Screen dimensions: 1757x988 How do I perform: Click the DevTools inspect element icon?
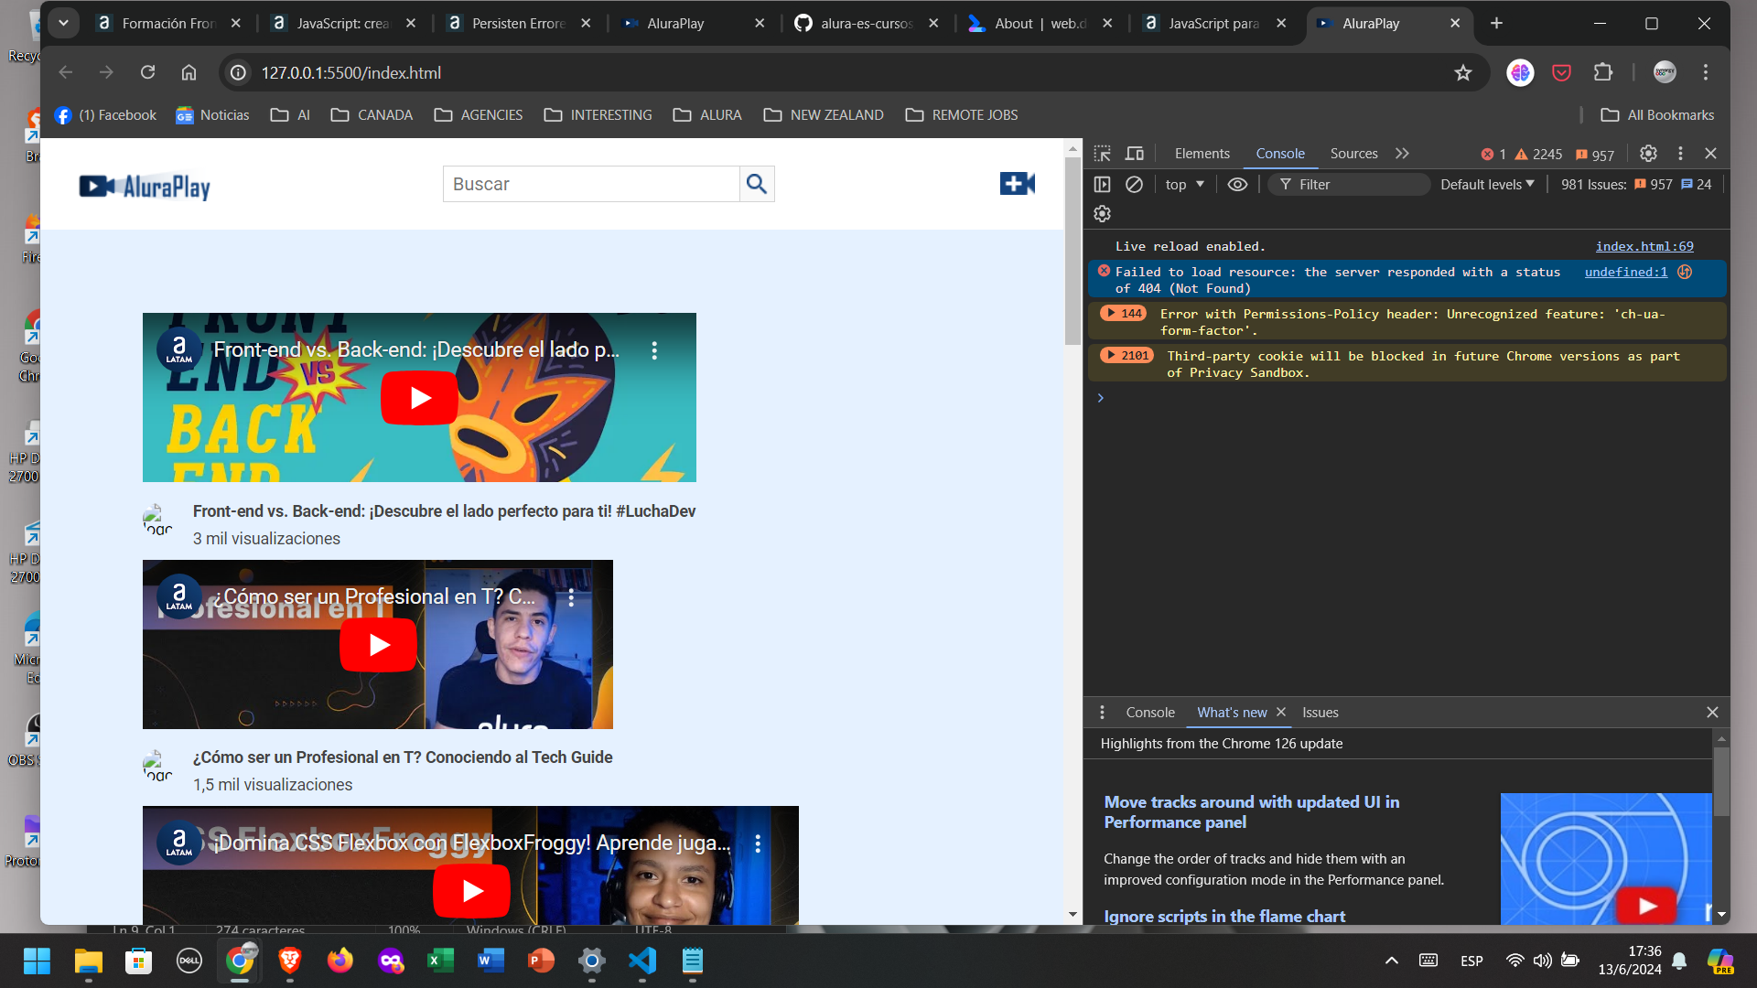tap(1102, 152)
